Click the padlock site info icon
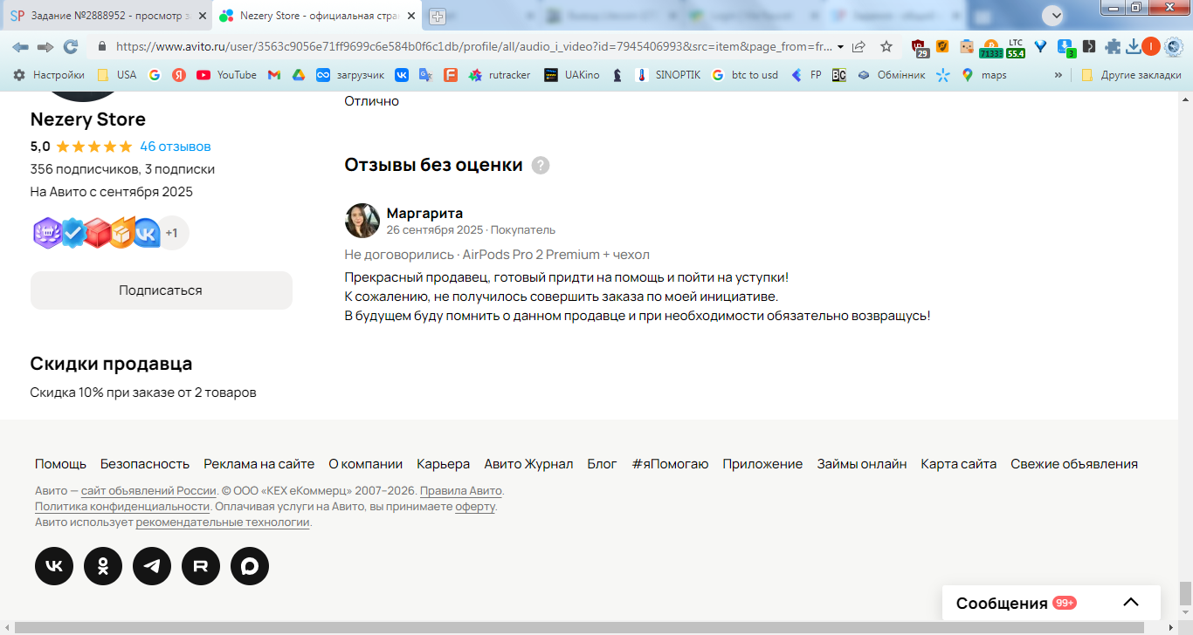 click(x=101, y=46)
